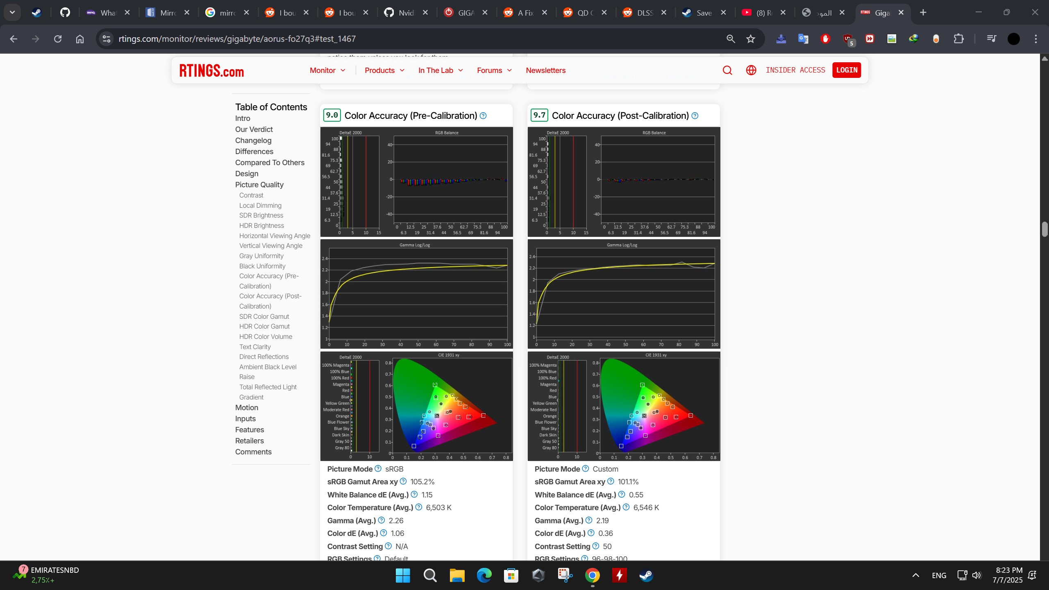Click the Google Translate extension icon
The image size is (1049, 590).
[803, 39]
